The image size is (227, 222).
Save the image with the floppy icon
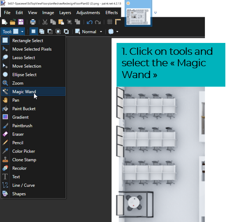click(x=21, y=22)
